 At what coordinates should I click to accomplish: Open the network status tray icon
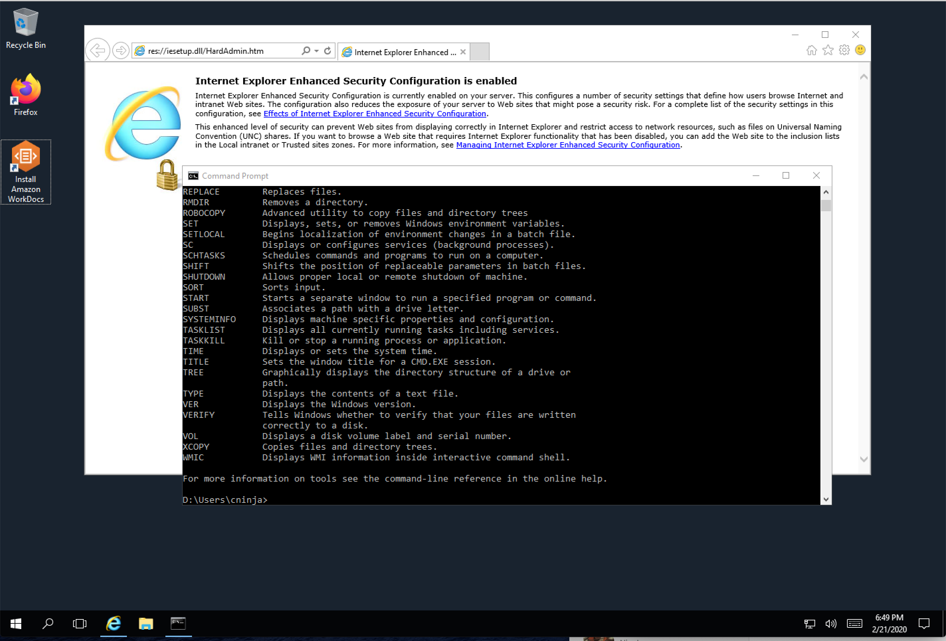point(809,623)
